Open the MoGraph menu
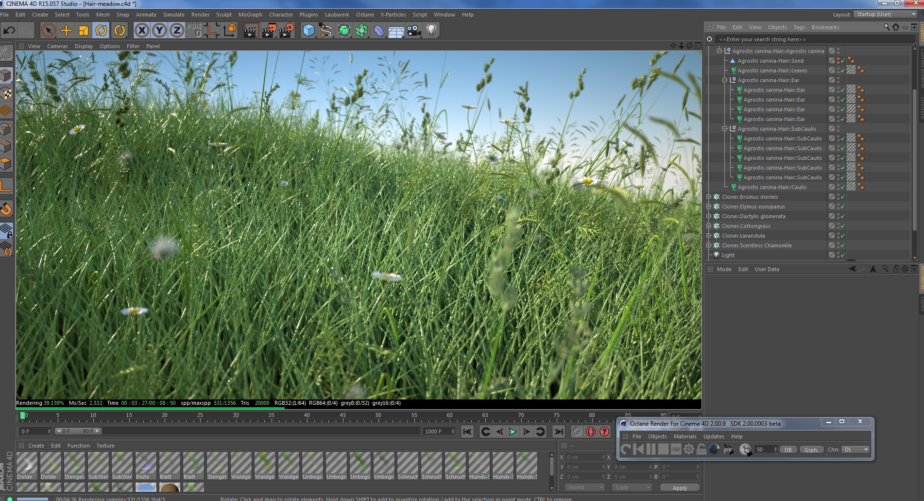Viewport: 924px width, 501px height. click(x=250, y=15)
